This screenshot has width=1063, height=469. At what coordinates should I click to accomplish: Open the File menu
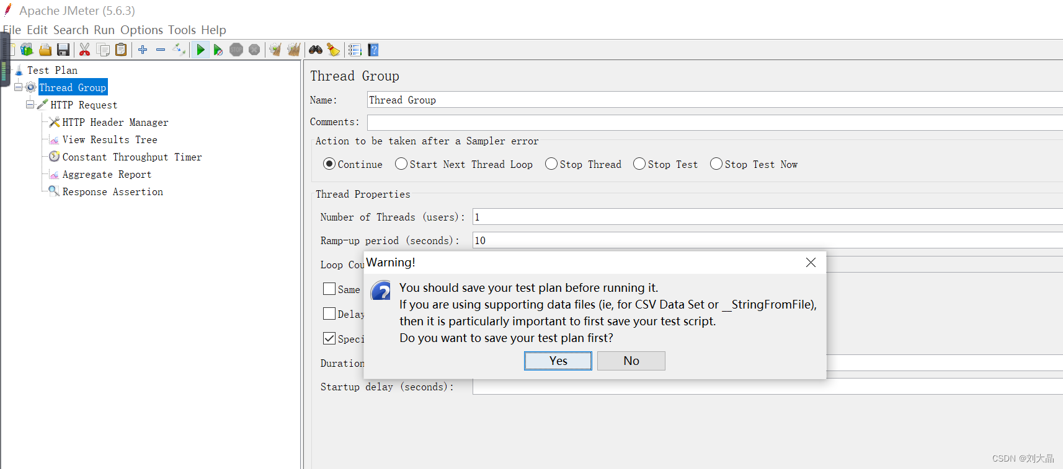(12, 30)
